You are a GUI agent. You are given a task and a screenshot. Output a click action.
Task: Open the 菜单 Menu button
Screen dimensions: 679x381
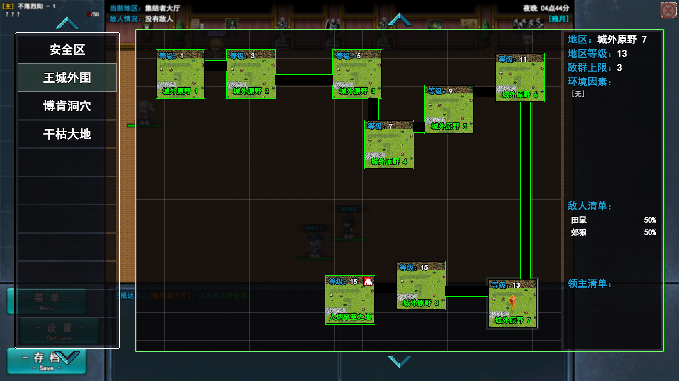[x=47, y=302]
